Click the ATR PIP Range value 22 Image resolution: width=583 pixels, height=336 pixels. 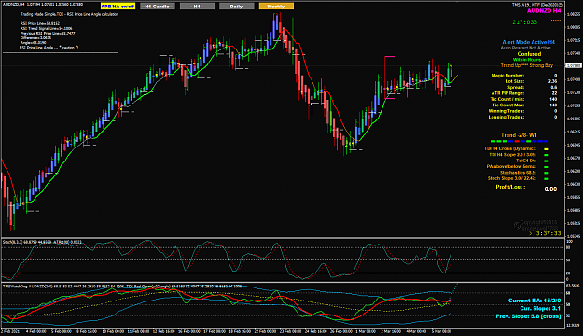[x=554, y=93]
